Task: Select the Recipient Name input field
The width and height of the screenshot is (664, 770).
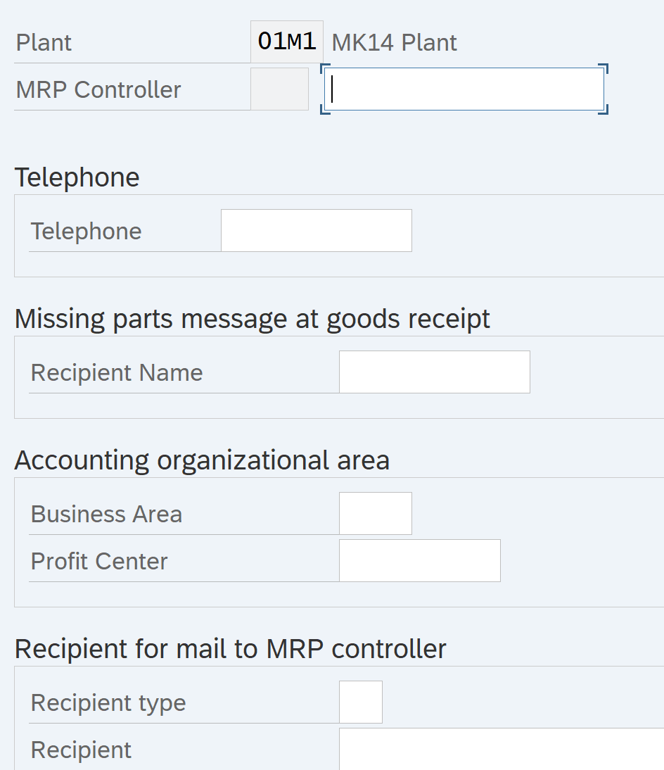Action: click(434, 372)
